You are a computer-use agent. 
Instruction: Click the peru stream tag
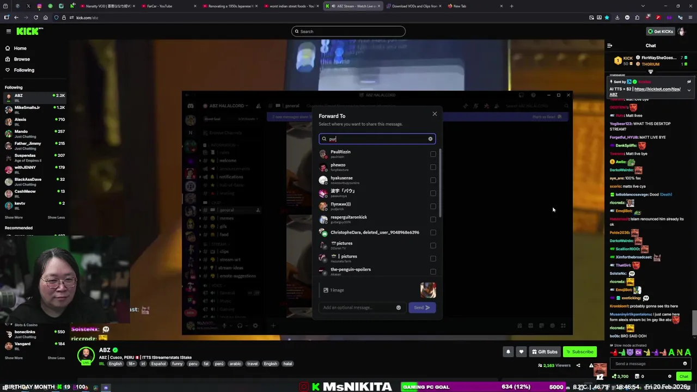click(x=193, y=364)
